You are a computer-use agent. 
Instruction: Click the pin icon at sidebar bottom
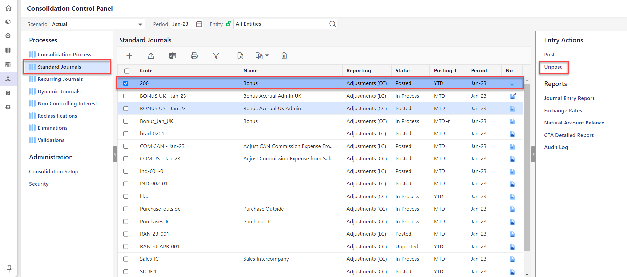[x=9, y=269]
